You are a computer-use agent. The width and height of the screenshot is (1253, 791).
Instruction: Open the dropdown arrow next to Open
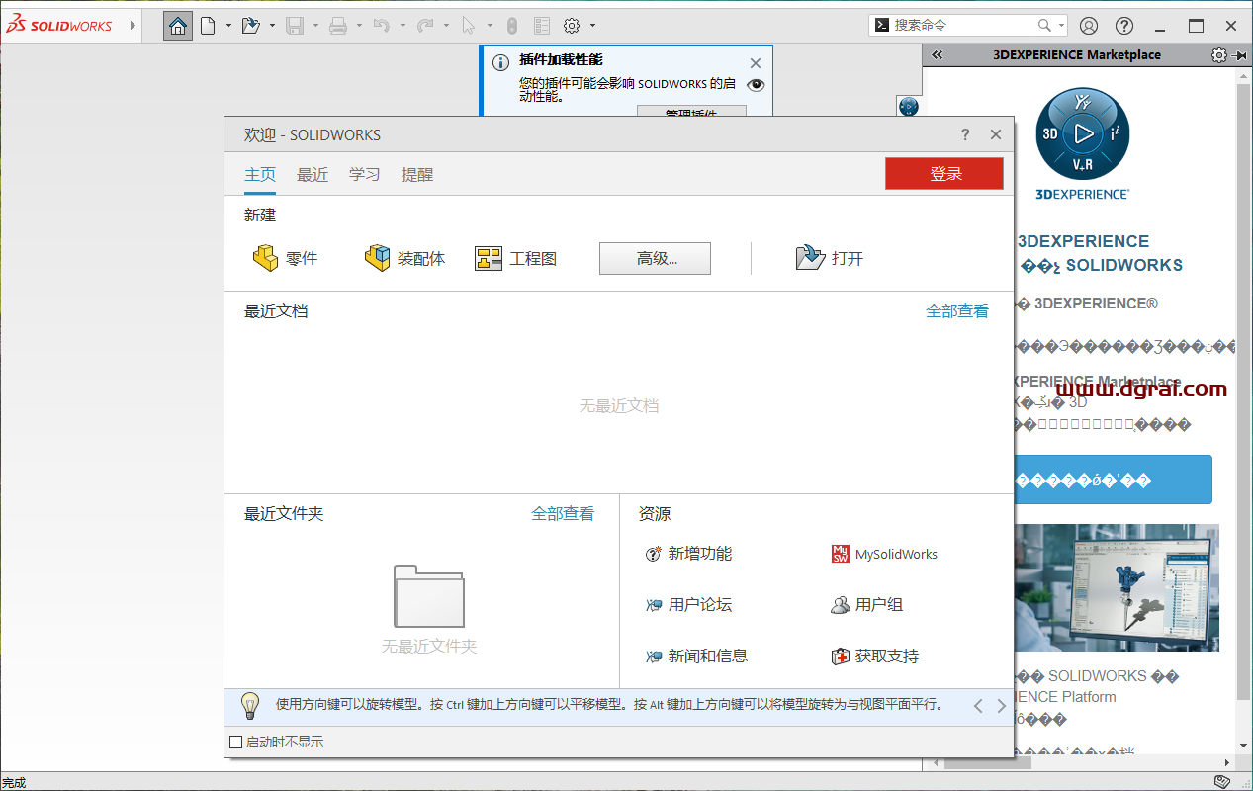pyautogui.click(x=272, y=26)
